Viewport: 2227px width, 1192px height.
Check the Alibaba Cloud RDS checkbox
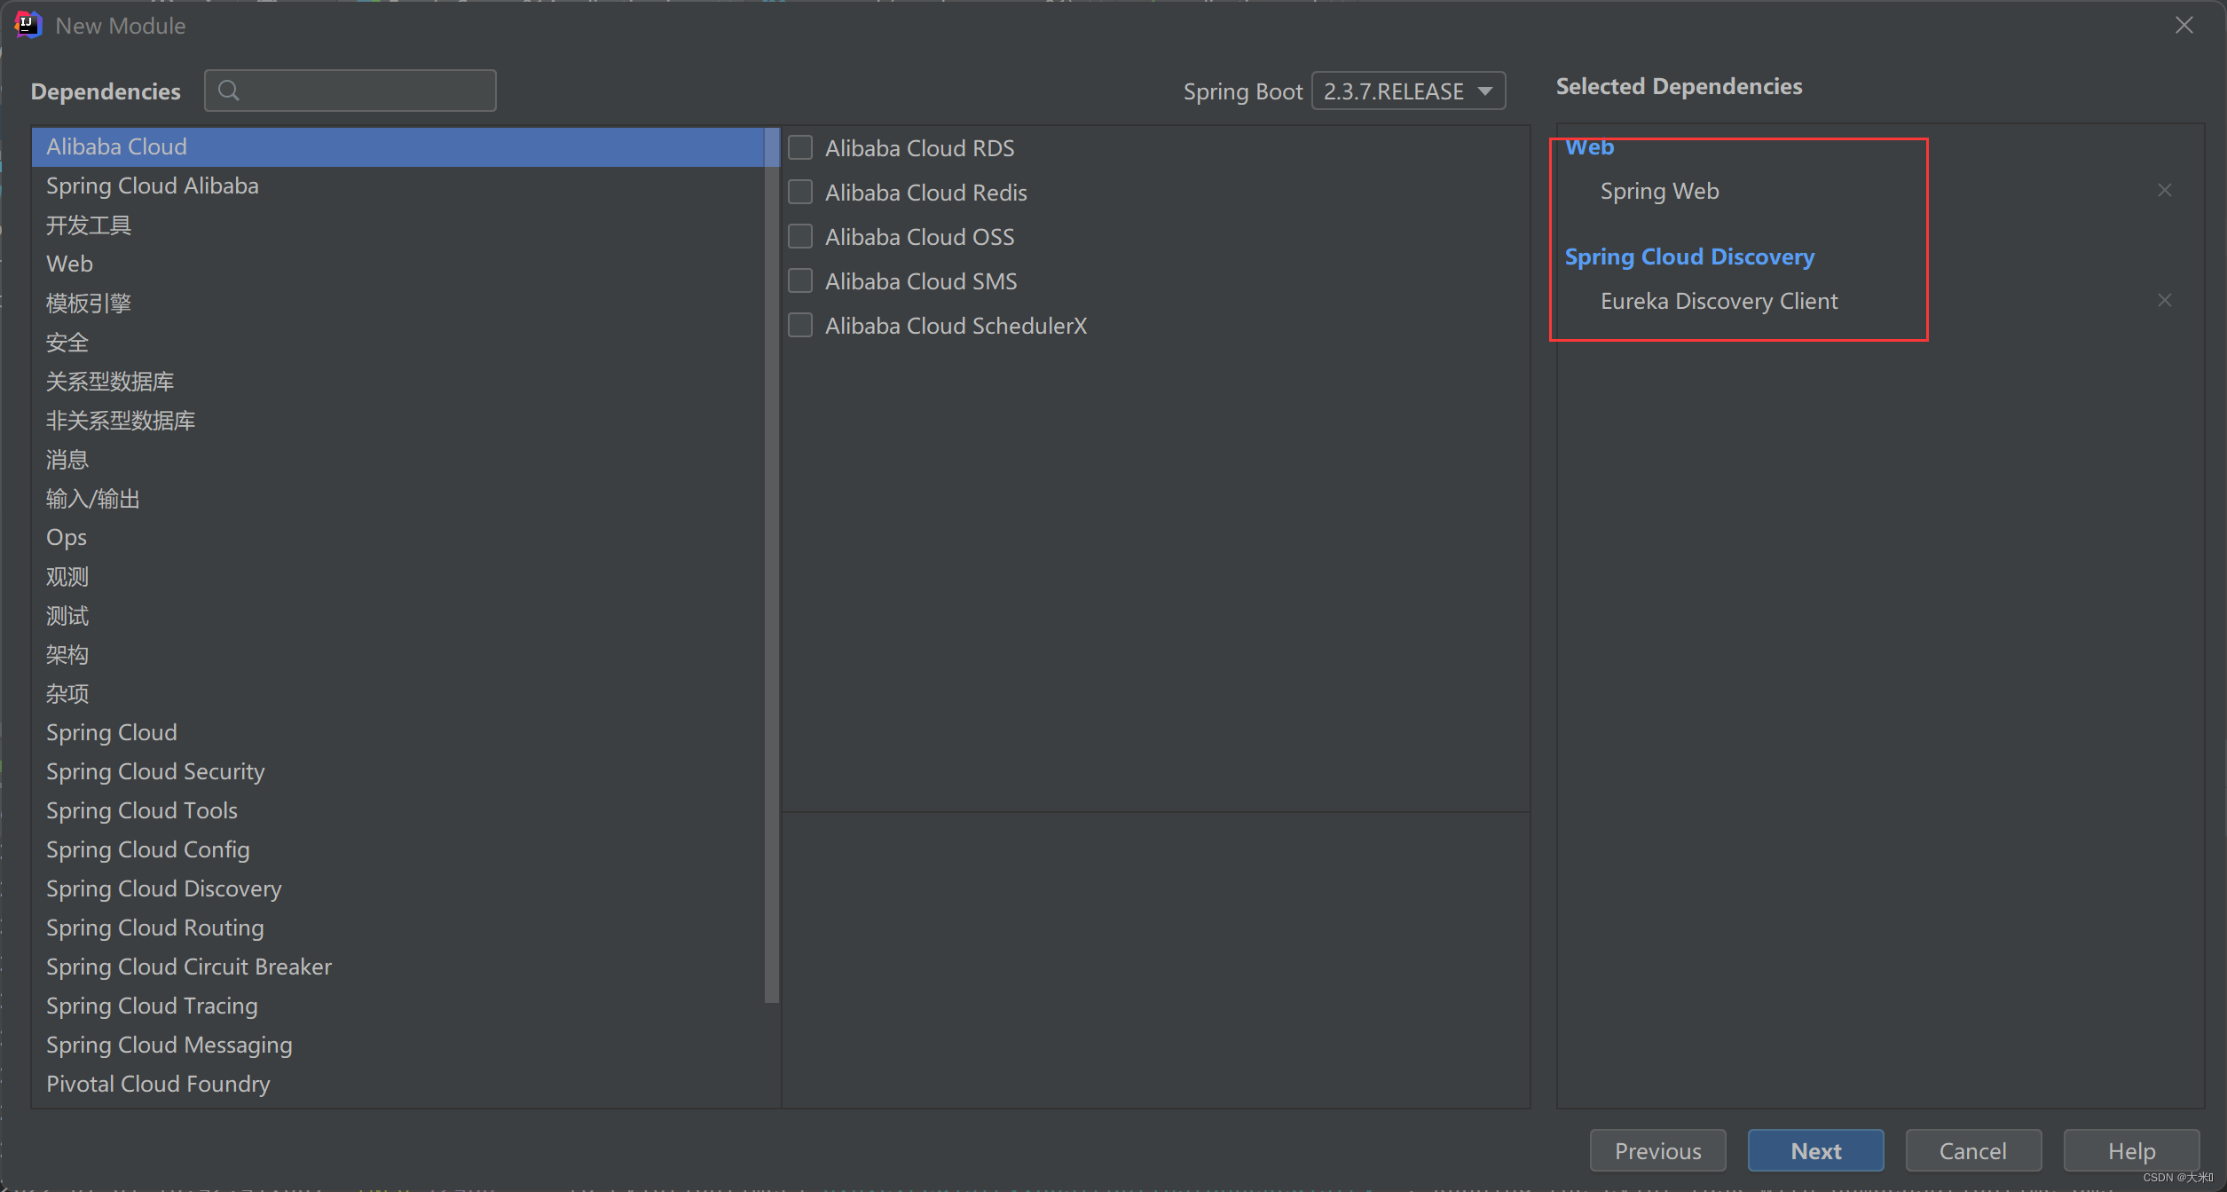click(800, 147)
